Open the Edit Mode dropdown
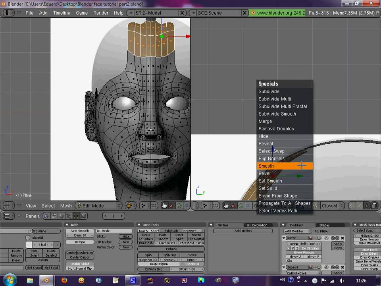This screenshot has height=286, width=381. 99,206
